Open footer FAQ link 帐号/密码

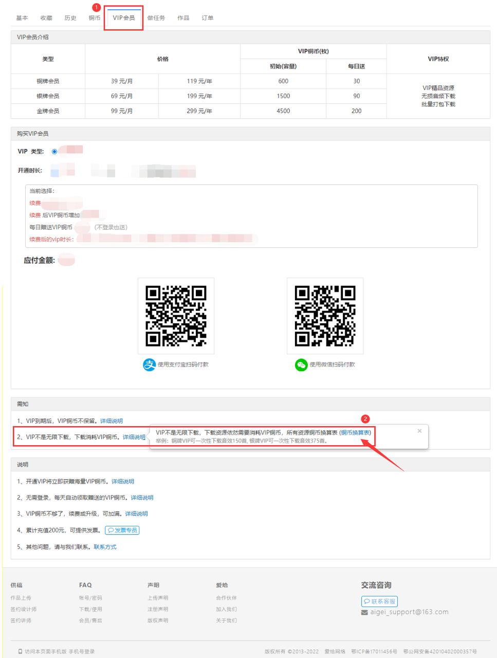coord(90,598)
